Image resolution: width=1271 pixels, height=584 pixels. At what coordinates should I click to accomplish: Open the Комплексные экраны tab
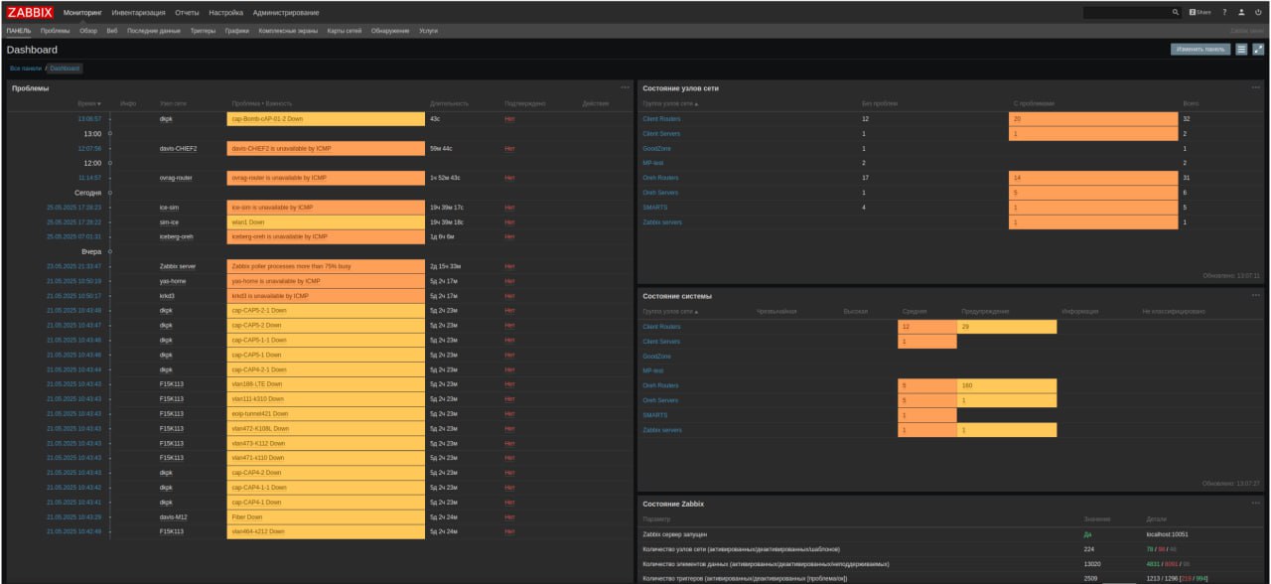point(288,31)
